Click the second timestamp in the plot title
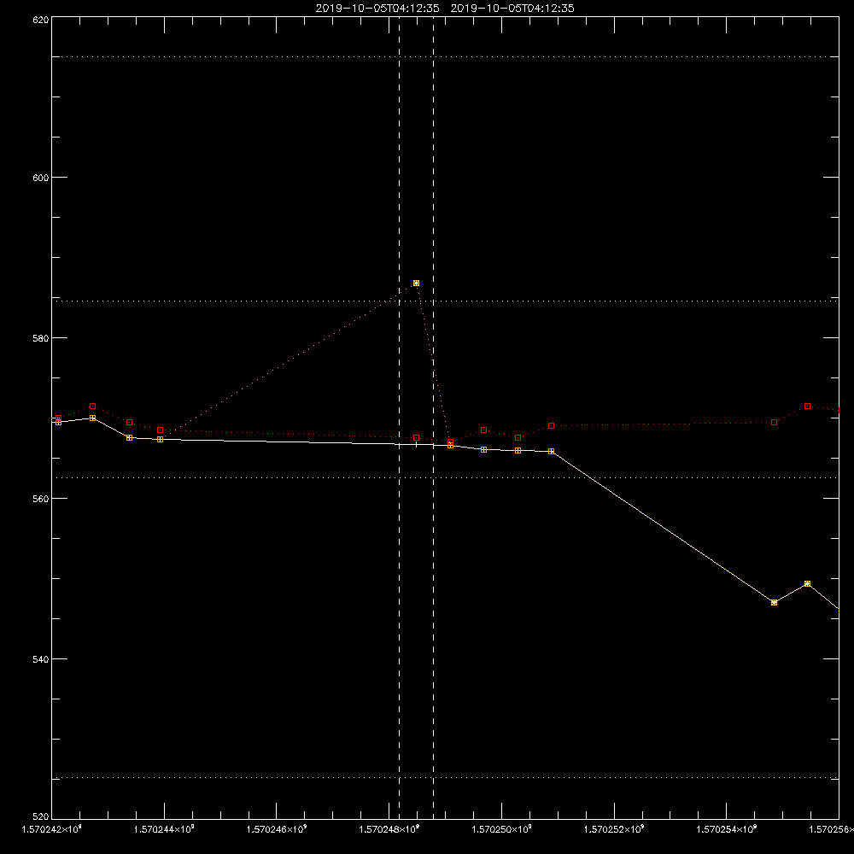 point(512,9)
